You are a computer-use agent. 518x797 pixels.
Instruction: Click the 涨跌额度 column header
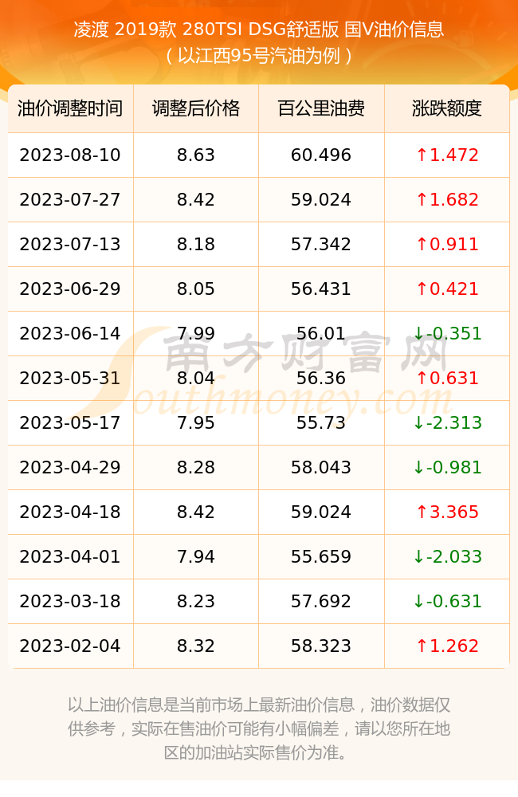pos(447,108)
